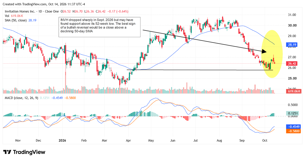
Task: Click the Oct time axis label
Action: [x=265, y=140]
